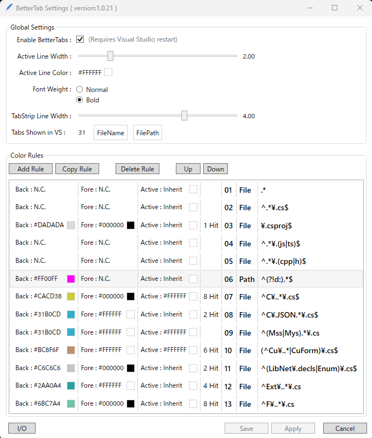Click the FilePath button

[x=147, y=132]
